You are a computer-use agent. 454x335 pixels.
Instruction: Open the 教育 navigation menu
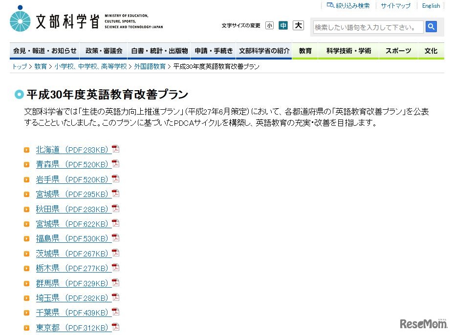click(304, 50)
